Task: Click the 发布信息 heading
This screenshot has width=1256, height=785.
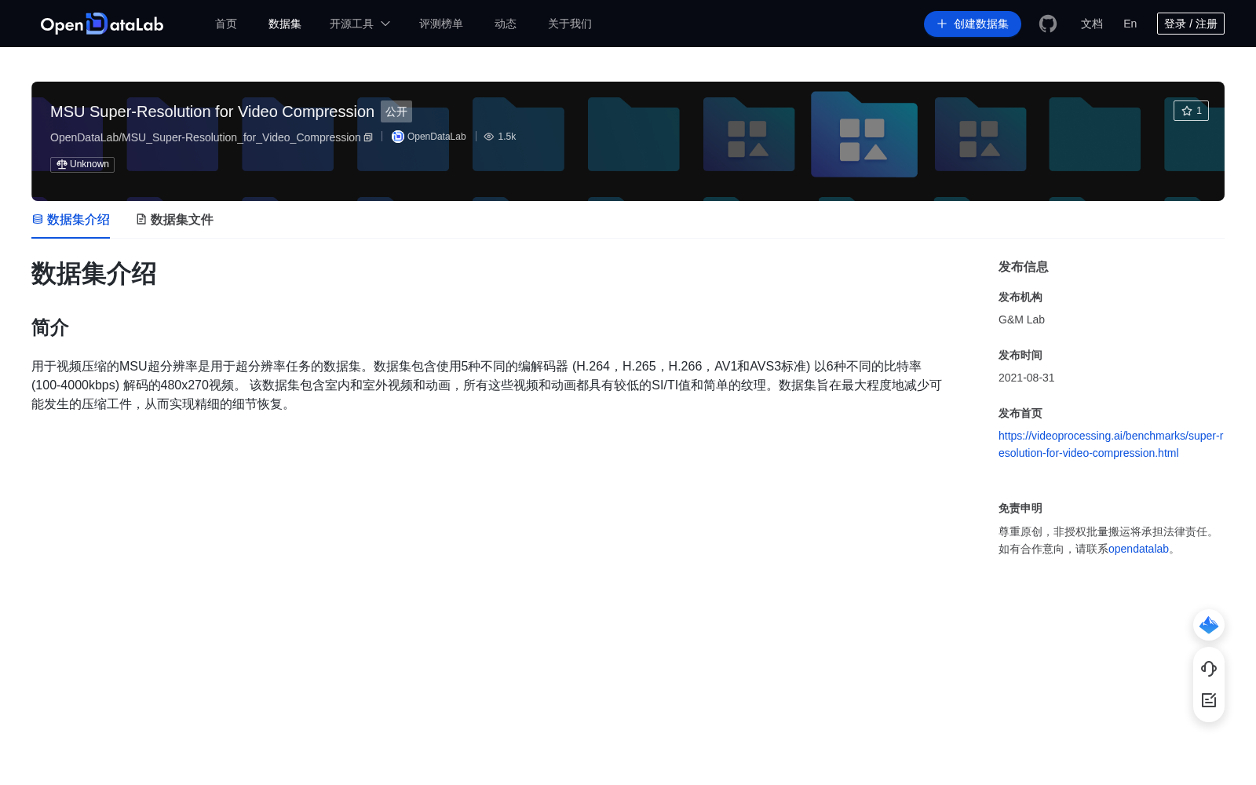Action: pyautogui.click(x=1024, y=267)
